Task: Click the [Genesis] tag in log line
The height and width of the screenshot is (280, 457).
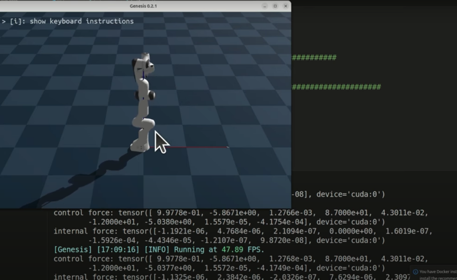Action: point(70,249)
